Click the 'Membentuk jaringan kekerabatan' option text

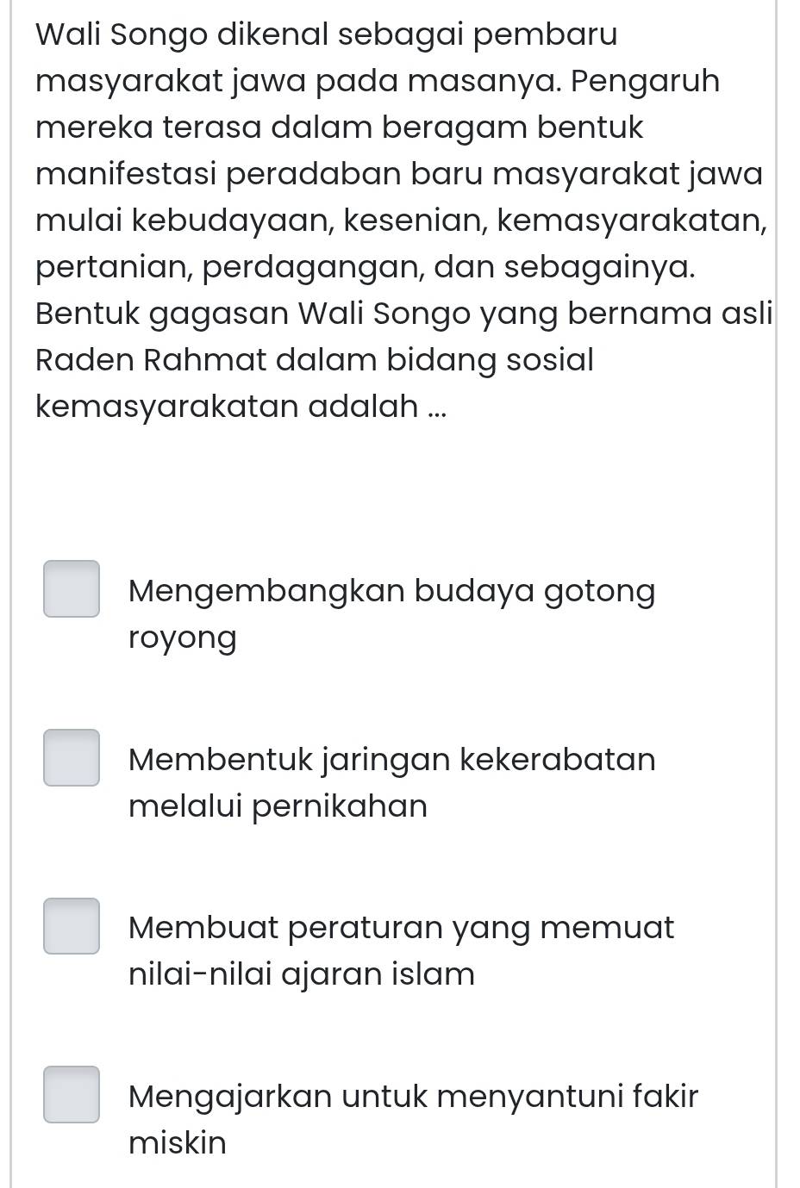(391, 760)
